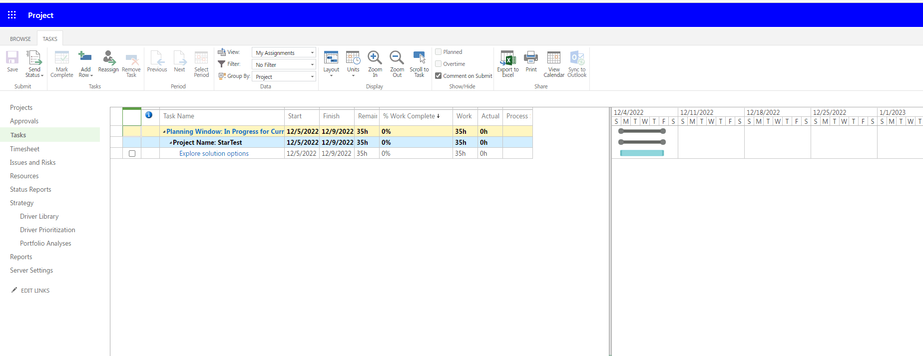Screen dimensions: 923x356
Task: Go to Next period
Action: tap(180, 57)
